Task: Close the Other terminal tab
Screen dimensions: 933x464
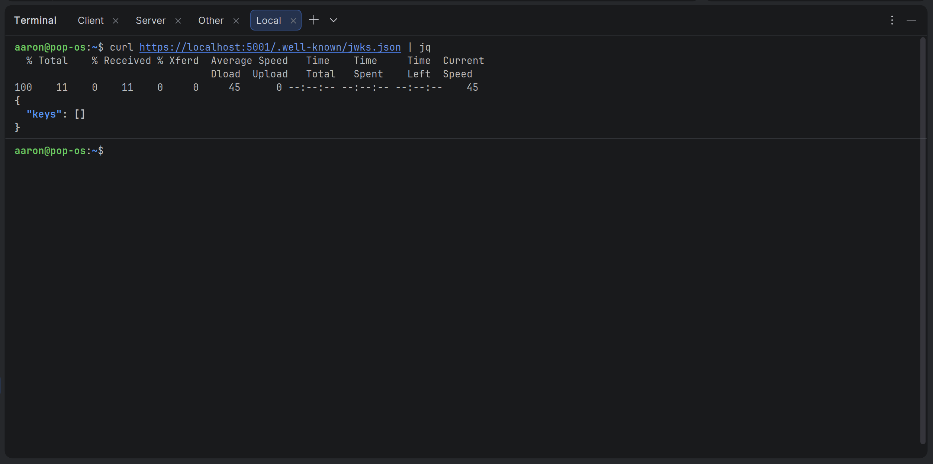Action: click(236, 21)
